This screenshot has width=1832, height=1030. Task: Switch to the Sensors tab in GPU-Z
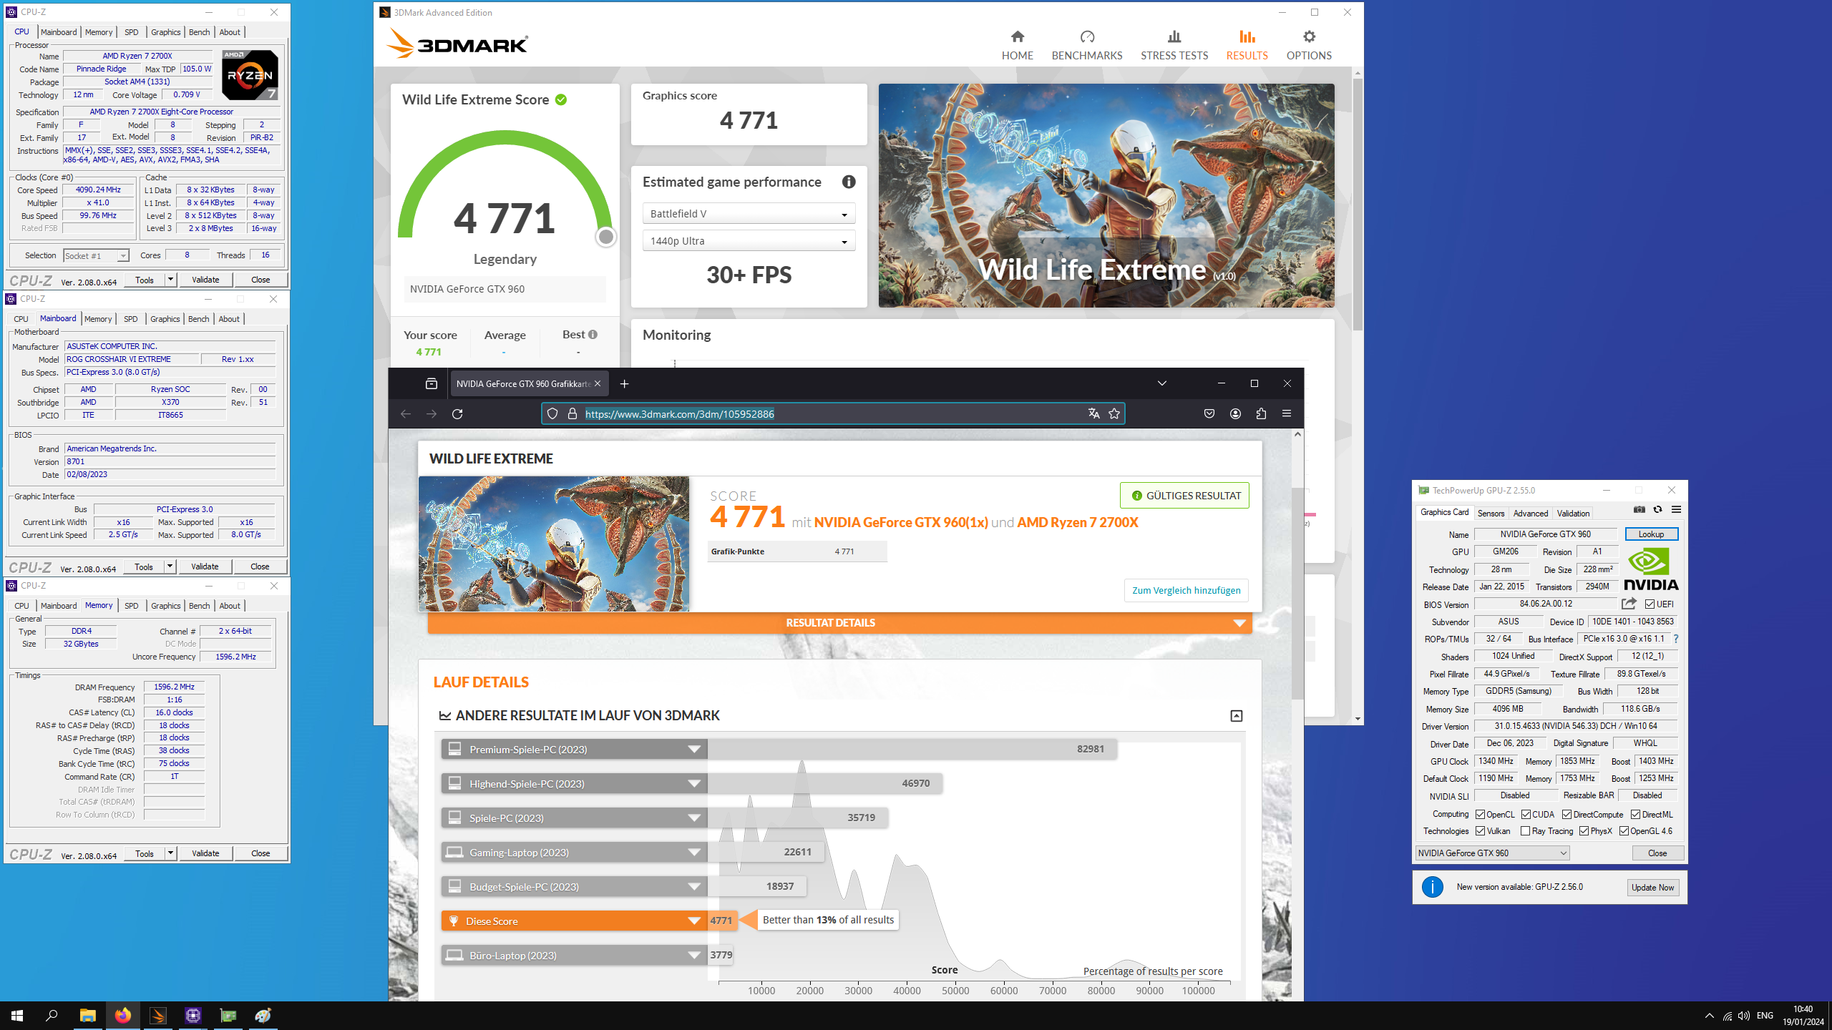[1491, 513]
